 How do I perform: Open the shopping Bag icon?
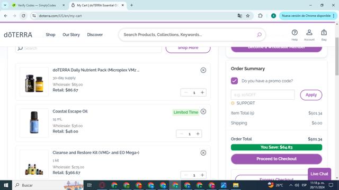pyautogui.click(x=324, y=35)
